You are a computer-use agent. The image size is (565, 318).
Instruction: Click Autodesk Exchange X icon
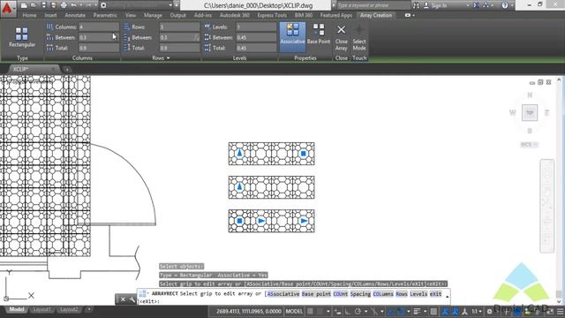[x=476, y=5]
